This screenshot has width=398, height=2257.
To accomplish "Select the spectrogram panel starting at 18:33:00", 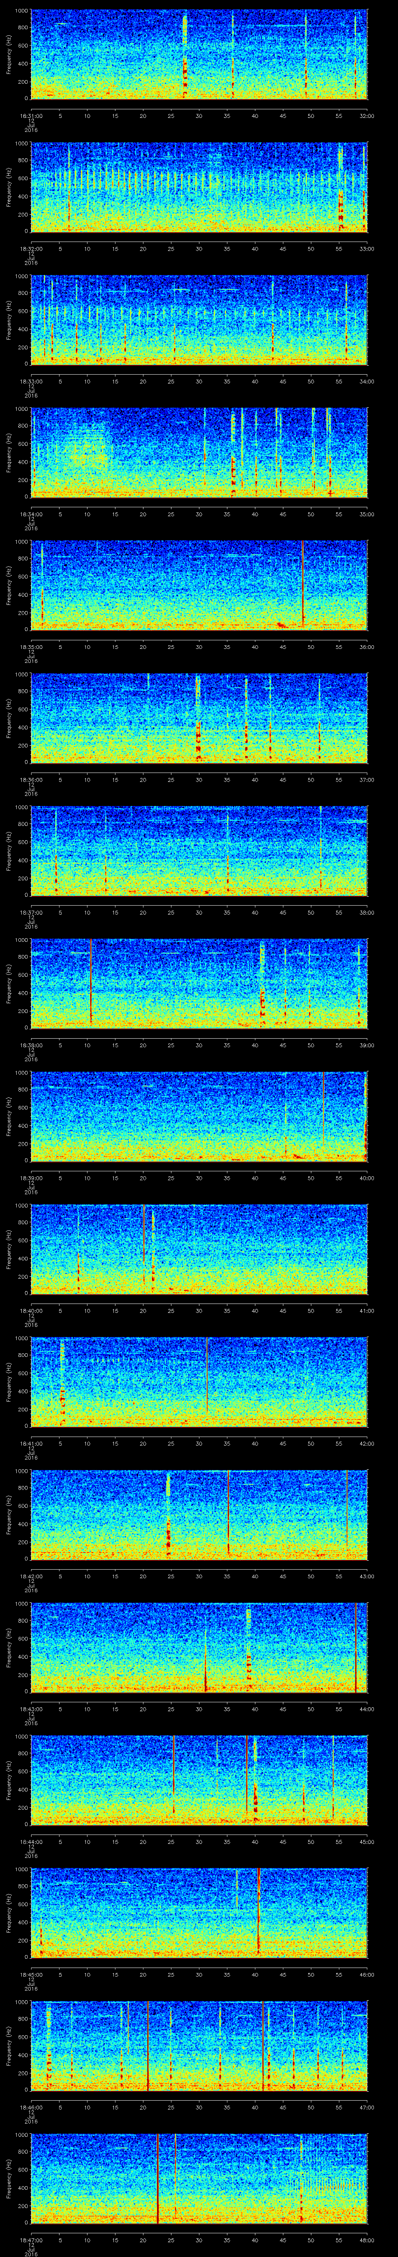I will (x=199, y=320).
